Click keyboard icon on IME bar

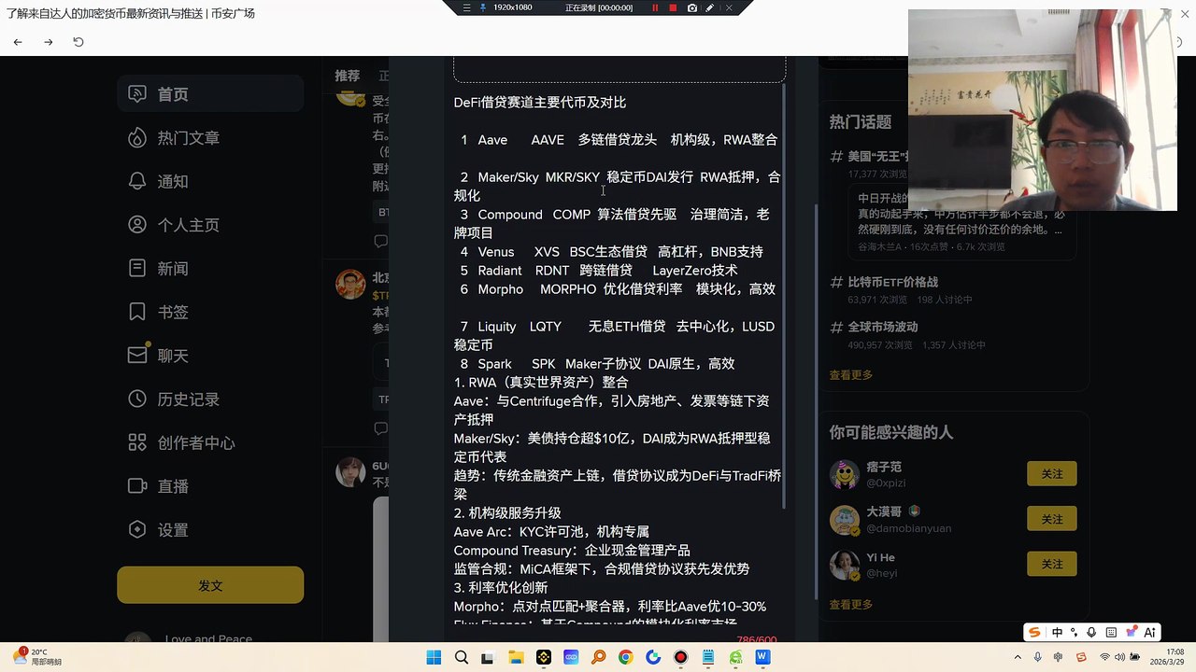tap(1109, 632)
